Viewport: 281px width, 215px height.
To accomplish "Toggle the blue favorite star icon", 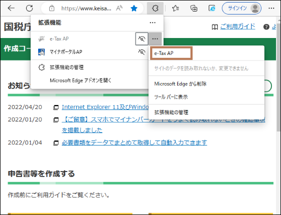I will click(x=134, y=8).
